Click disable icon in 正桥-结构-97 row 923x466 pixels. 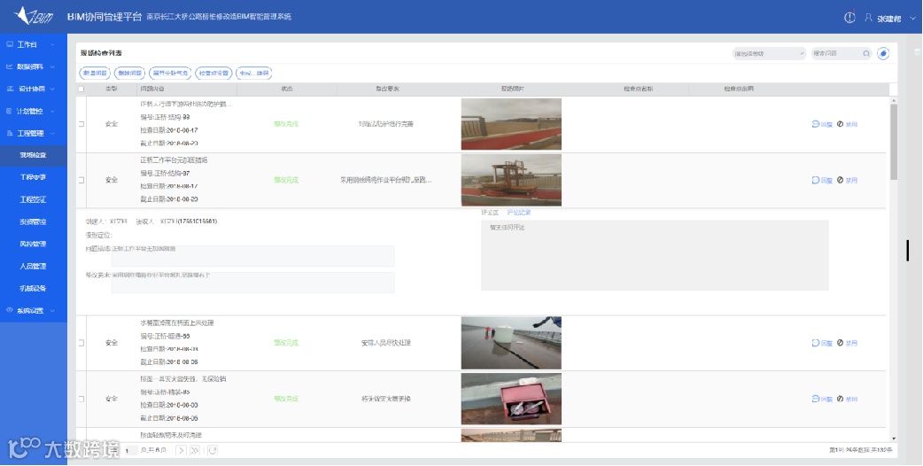840,180
